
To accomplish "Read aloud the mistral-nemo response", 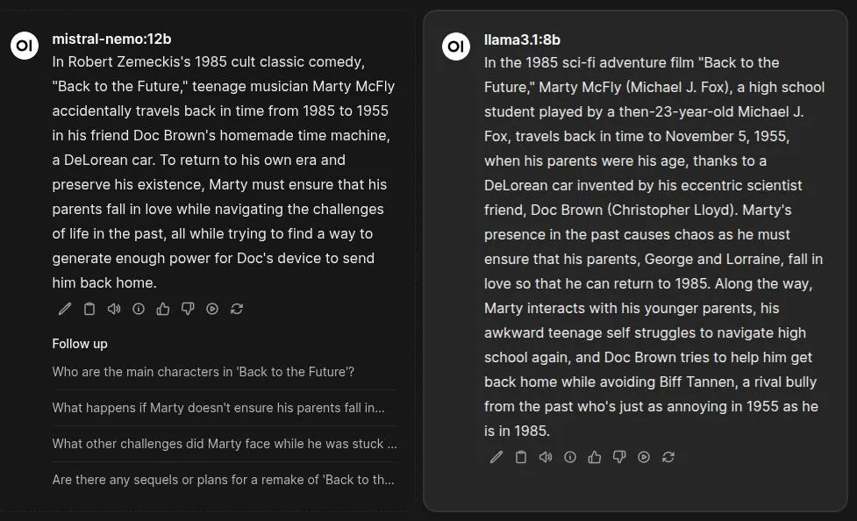I will pyautogui.click(x=114, y=309).
